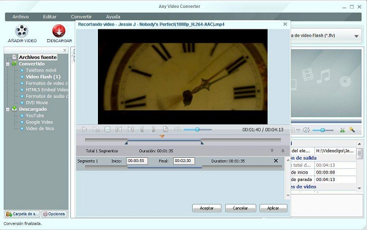Select Archivos fuente in the tree

[38, 57]
